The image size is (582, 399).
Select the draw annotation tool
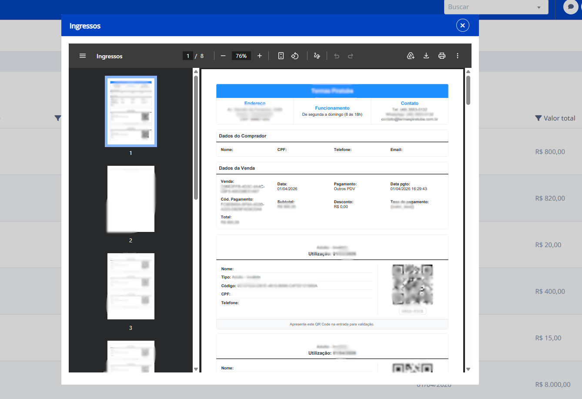[x=317, y=56]
